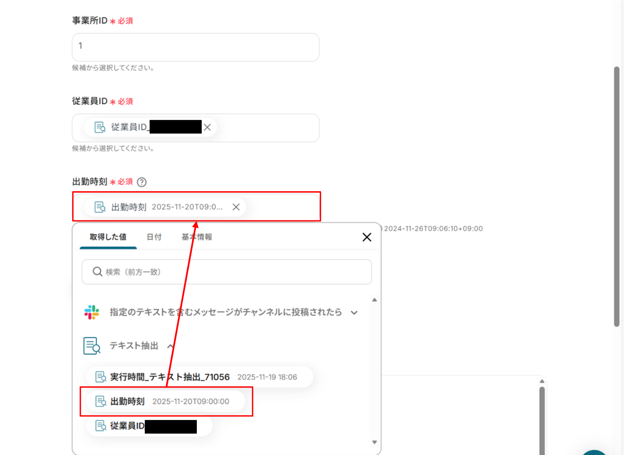Click the icon on the 実行時間_テキスト抽出_71056 item
This screenshot has width=624, height=455.
pyautogui.click(x=101, y=377)
